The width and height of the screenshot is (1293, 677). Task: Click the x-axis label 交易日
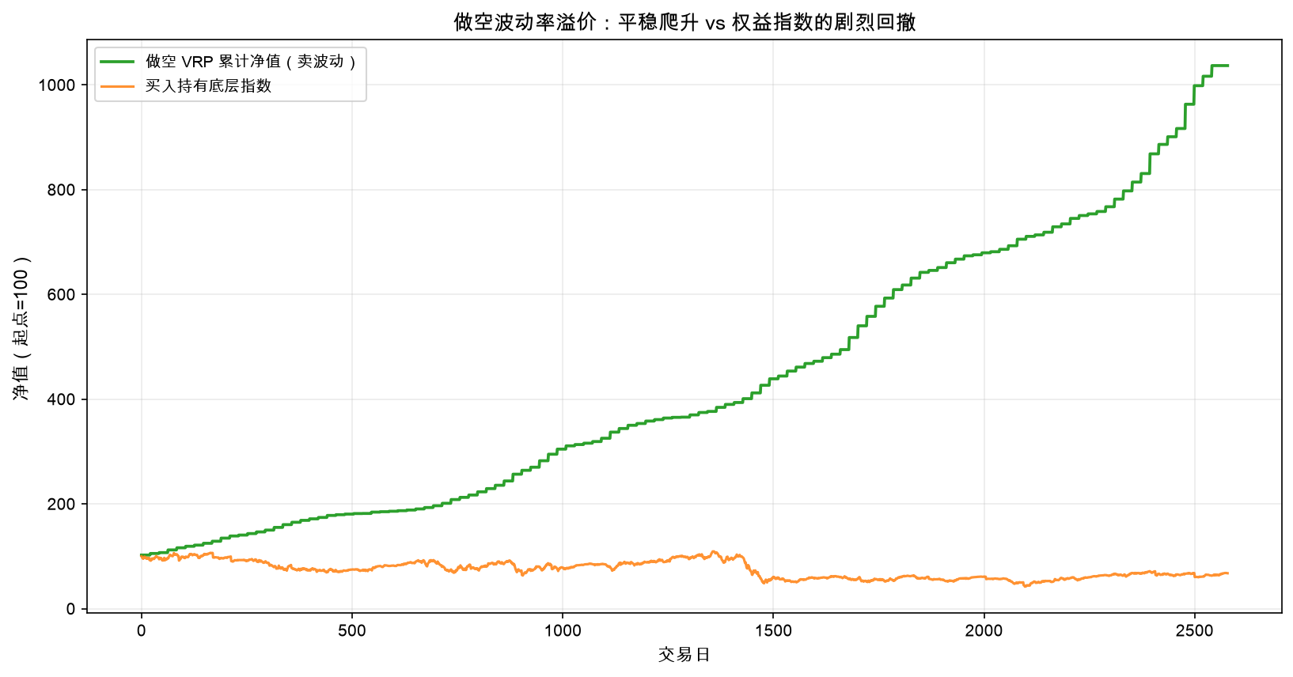(x=684, y=655)
